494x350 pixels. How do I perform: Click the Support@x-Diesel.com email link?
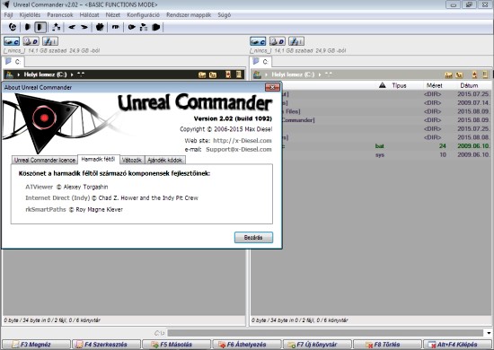coord(239,149)
